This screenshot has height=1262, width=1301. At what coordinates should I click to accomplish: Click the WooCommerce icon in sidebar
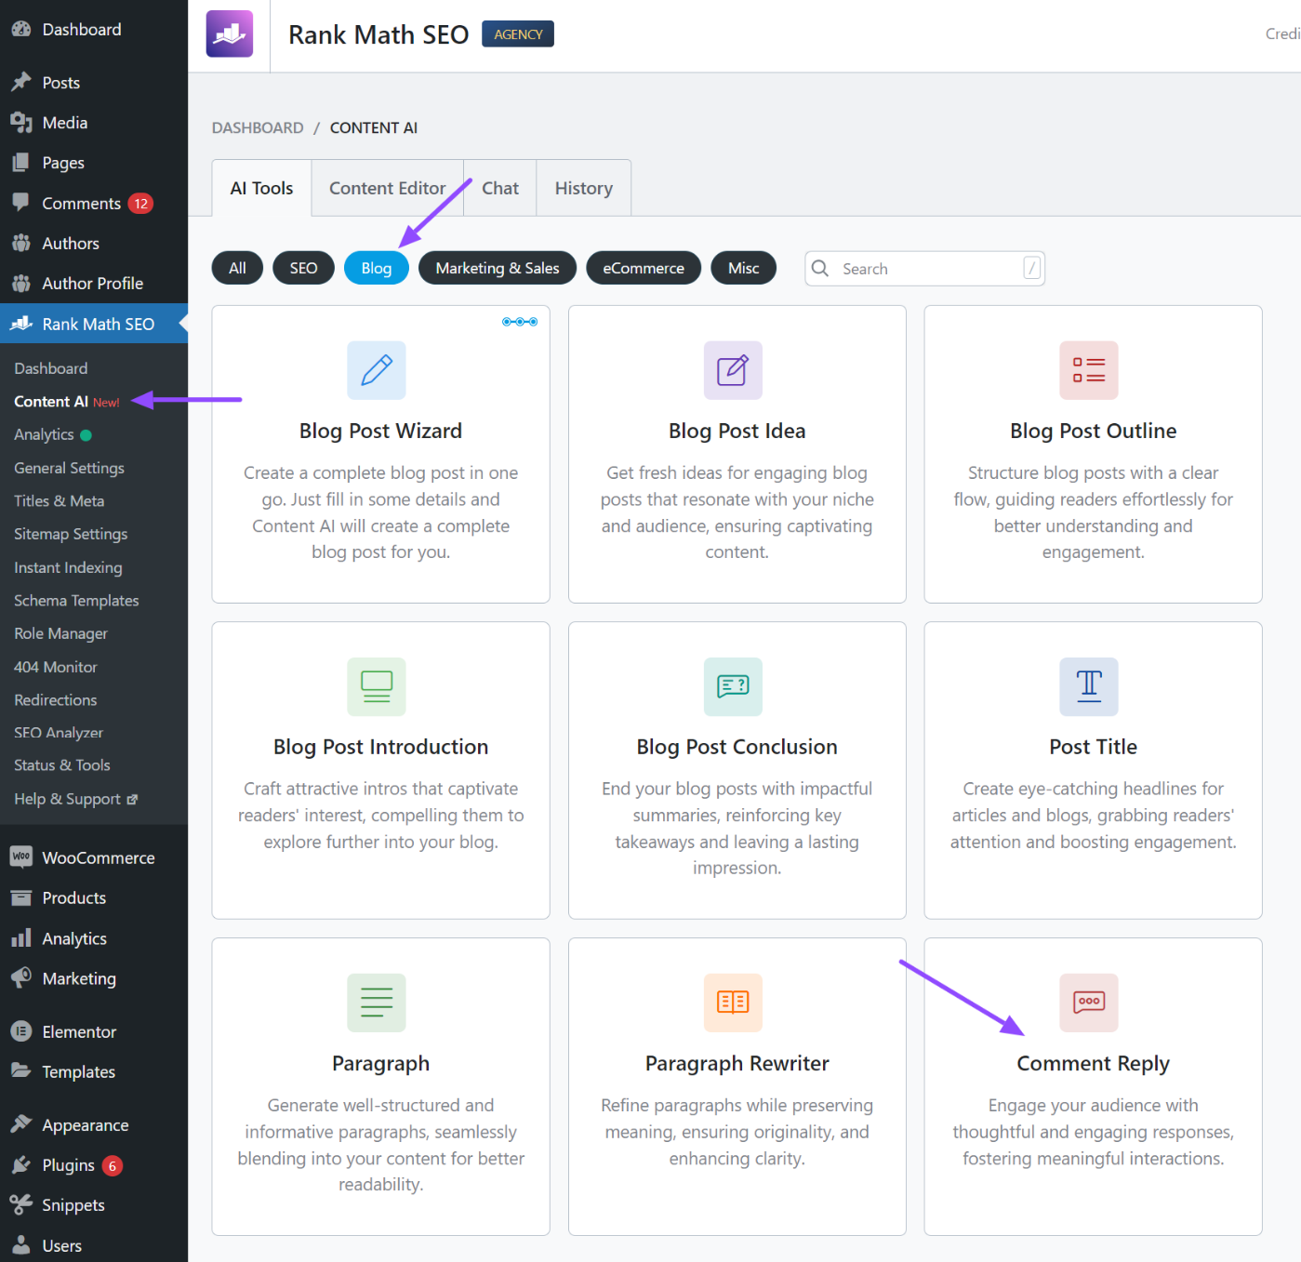coord(20,857)
